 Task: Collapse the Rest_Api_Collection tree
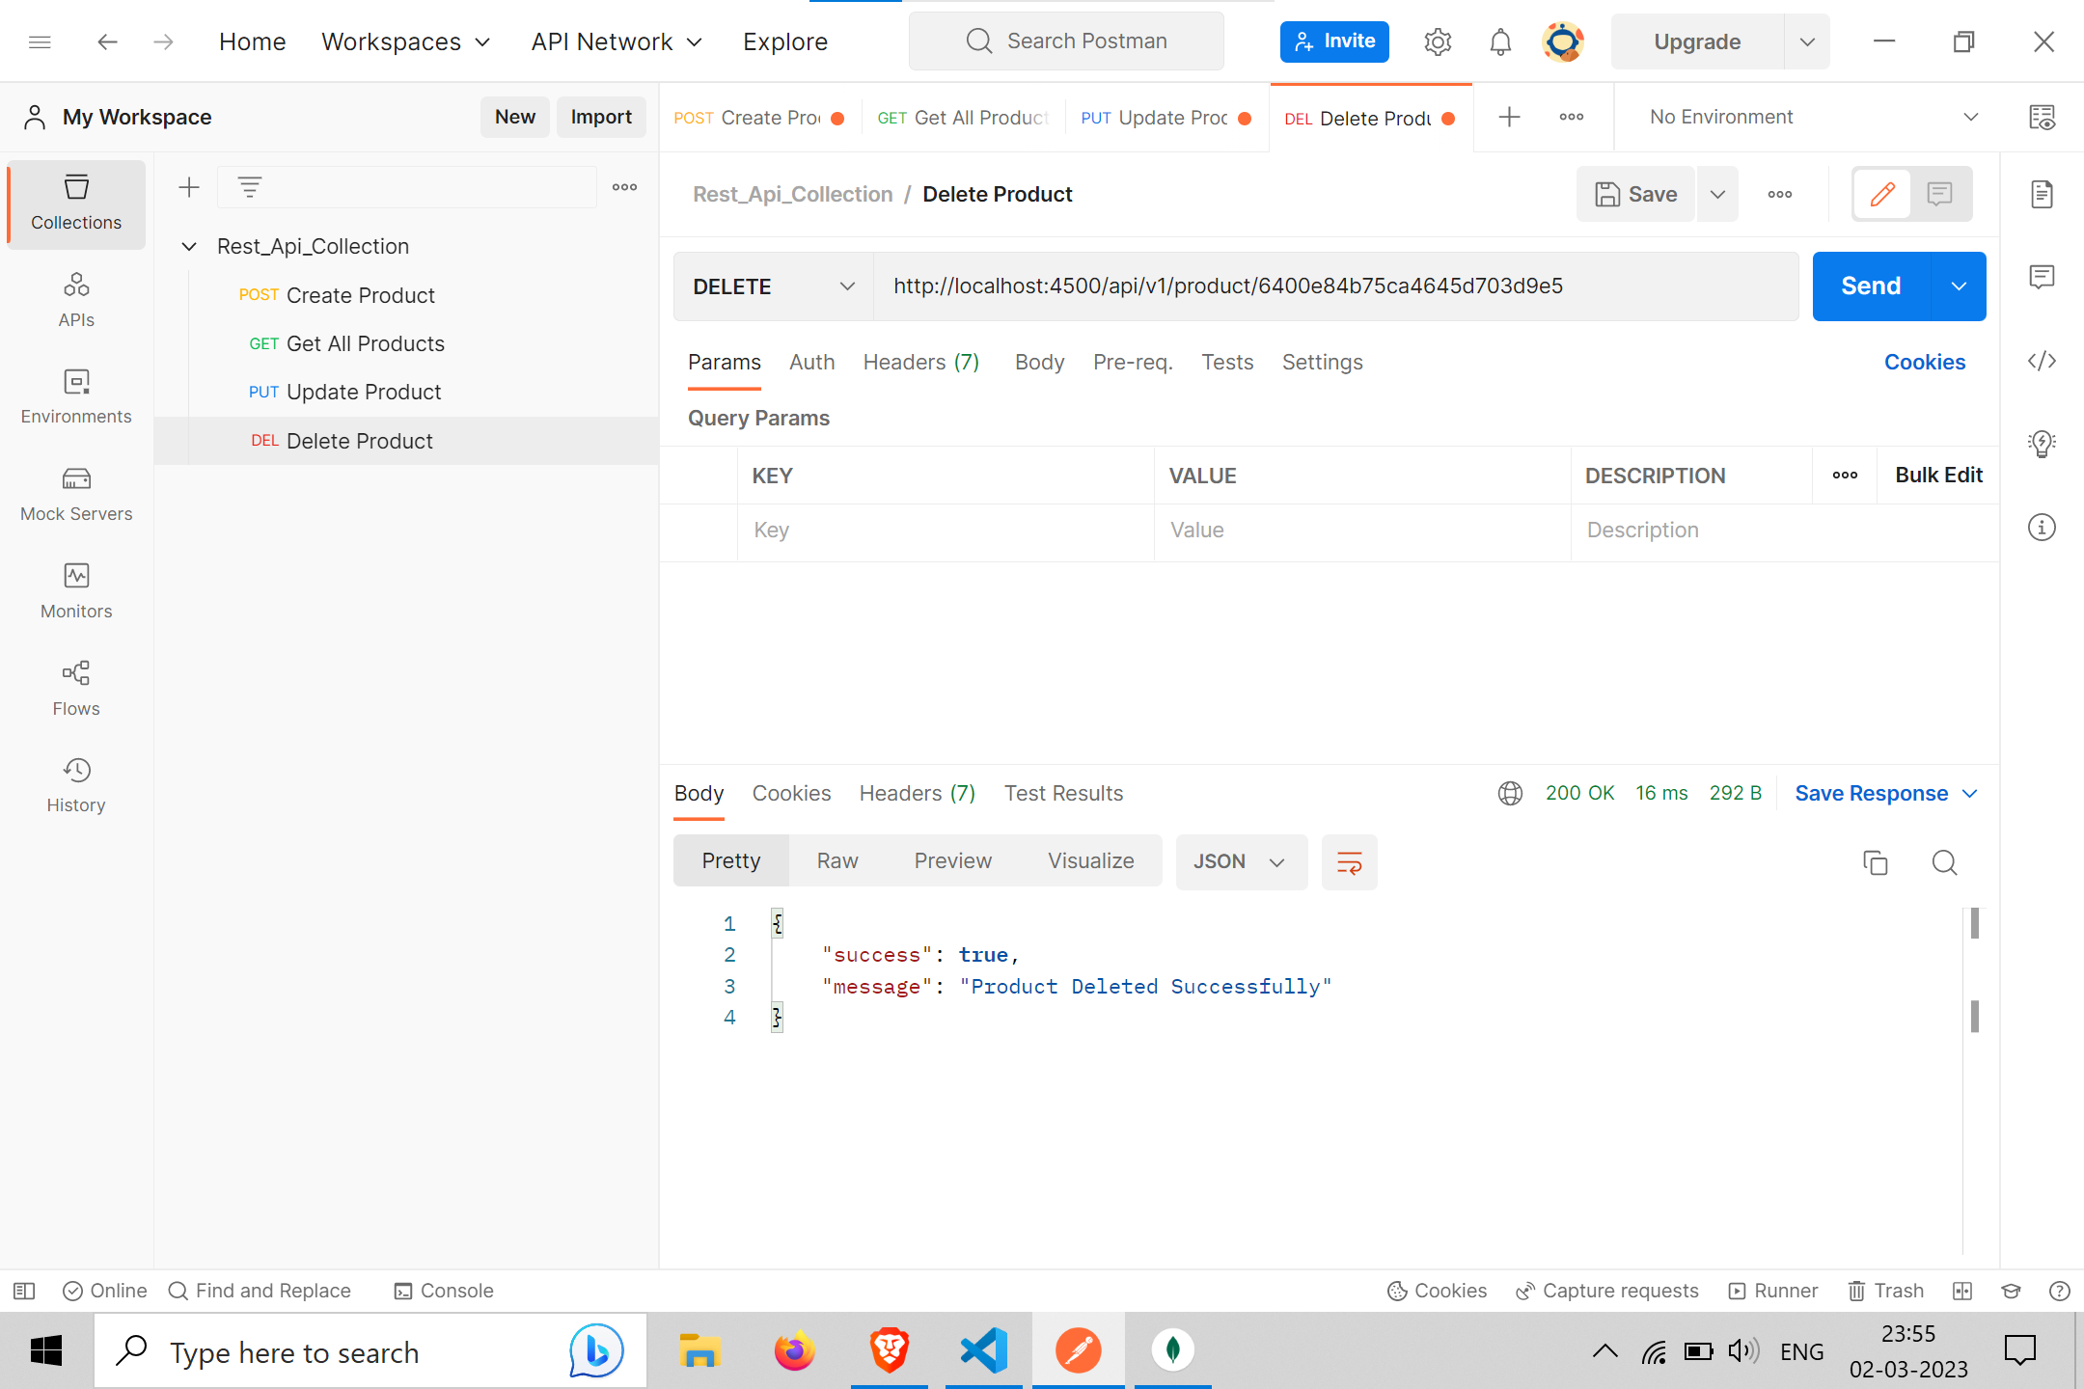click(189, 246)
